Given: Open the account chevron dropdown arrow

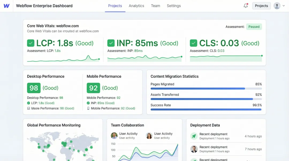Looking at the screenshot, I should pos(284,6).
